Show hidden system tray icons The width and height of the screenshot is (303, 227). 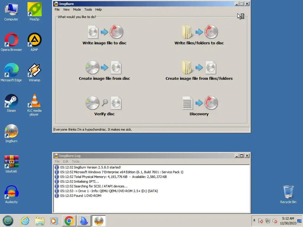[254, 220]
